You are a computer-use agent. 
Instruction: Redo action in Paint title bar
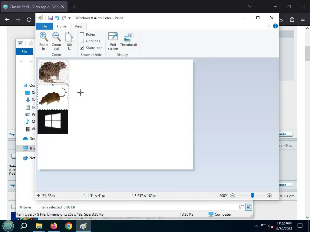pyautogui.click(x=64, y=18)
